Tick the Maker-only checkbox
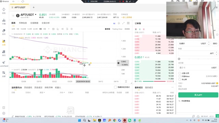 180,76
